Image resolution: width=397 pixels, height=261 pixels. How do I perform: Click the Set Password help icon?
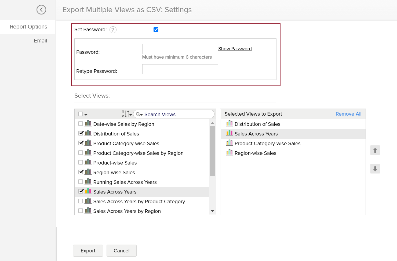(113, 30)
